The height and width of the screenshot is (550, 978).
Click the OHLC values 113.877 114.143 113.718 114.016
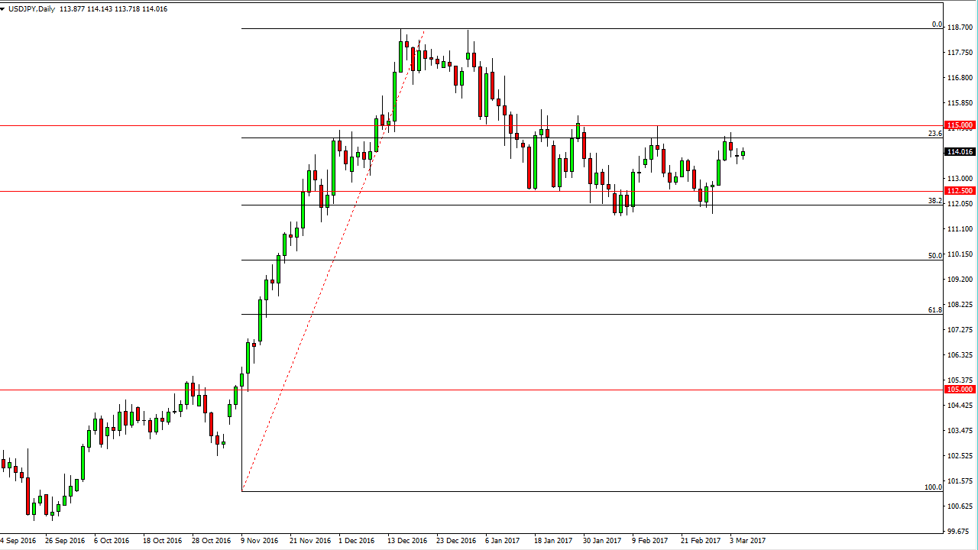[x=113, y=8]
